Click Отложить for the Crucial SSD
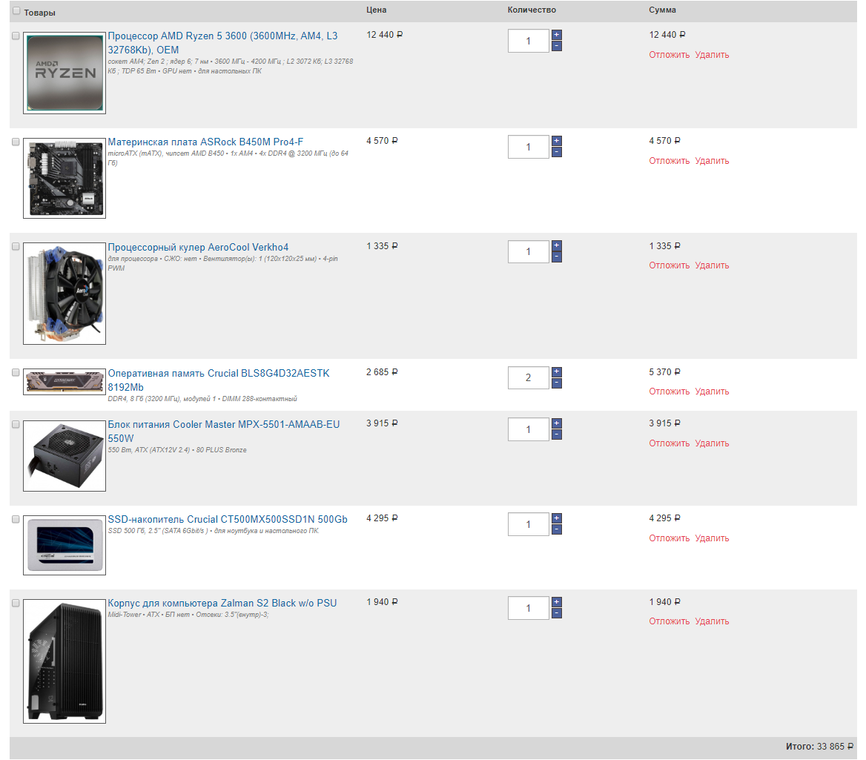 click(x=670, y=538)
